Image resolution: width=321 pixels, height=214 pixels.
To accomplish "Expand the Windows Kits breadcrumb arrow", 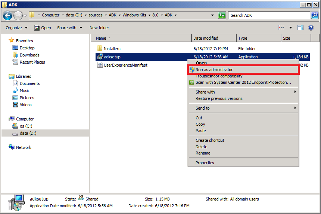I will click(x=149, y=15).
